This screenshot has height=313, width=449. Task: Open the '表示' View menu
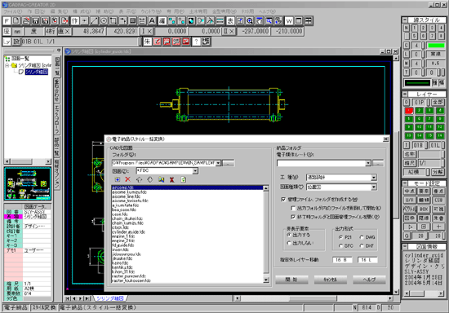(x=127, y=11)
